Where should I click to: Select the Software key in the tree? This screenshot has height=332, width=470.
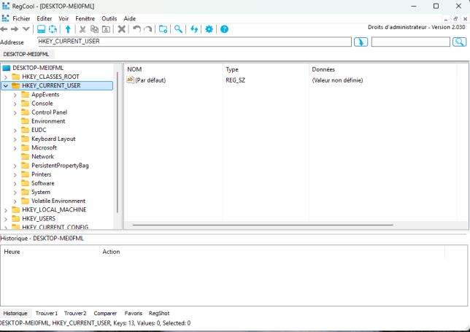[42, 183]
